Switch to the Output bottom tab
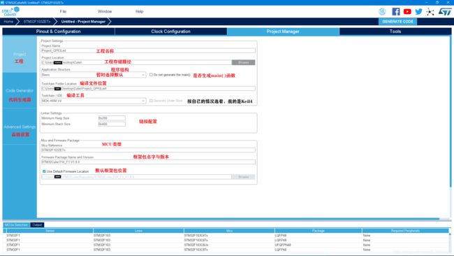 (x=37, y=225)
